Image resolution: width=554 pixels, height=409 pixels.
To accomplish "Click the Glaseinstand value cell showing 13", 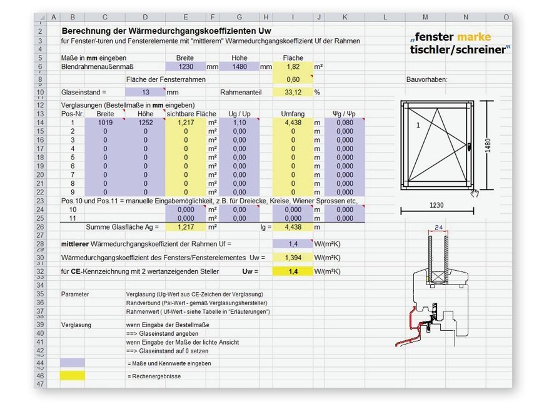I will point(145,93).
